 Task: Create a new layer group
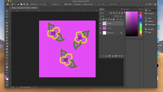[116, 56]
